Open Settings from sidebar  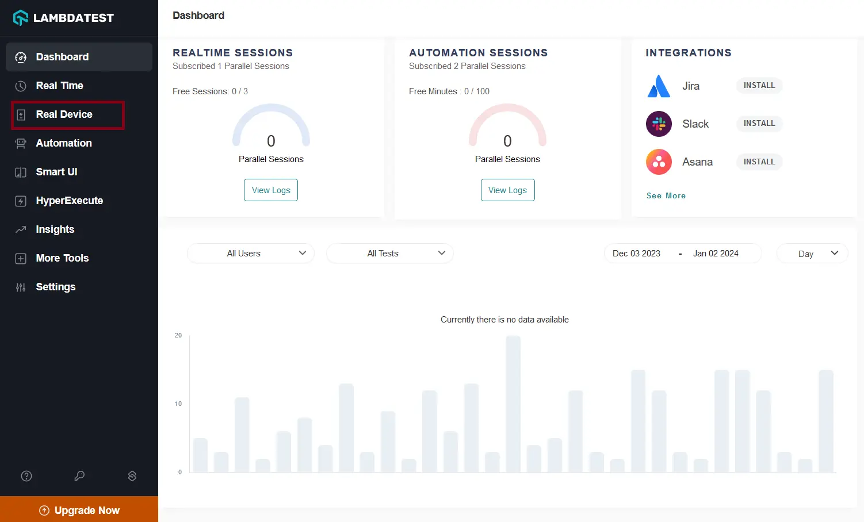point(79,287)
